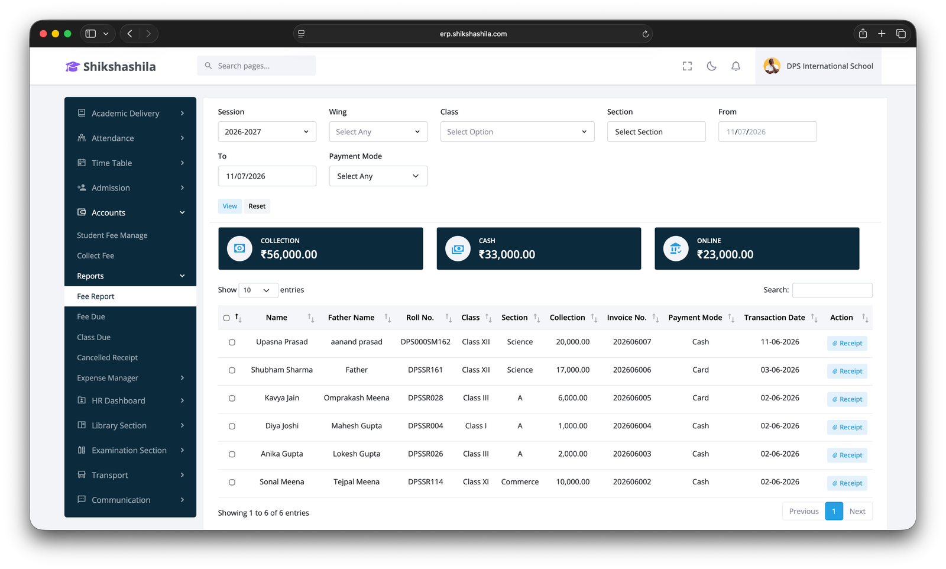Click the DPS International School avatar

tap(772, 66)
